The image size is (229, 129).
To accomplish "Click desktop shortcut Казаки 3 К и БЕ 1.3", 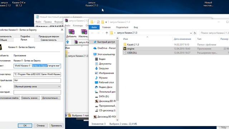I will point(19,4).
